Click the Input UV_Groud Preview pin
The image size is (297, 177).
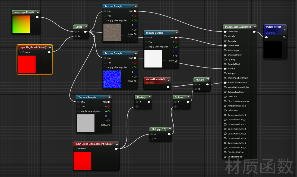tap(20, 52)
